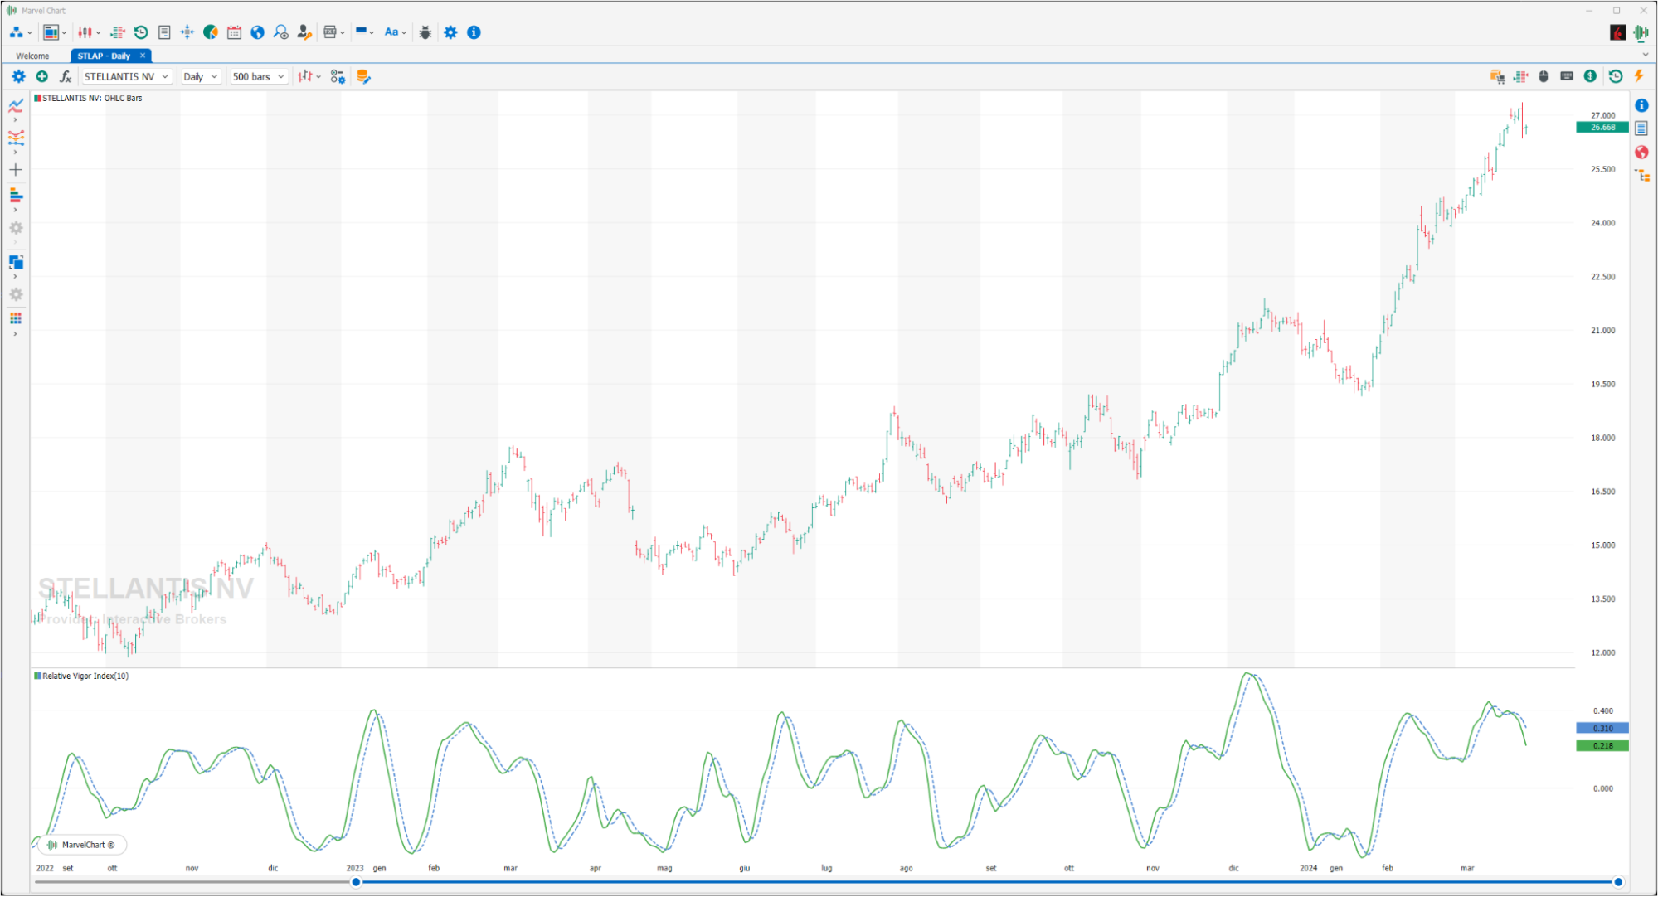
Task: Click the MarvelChart badge button
Action: (82, 845)
